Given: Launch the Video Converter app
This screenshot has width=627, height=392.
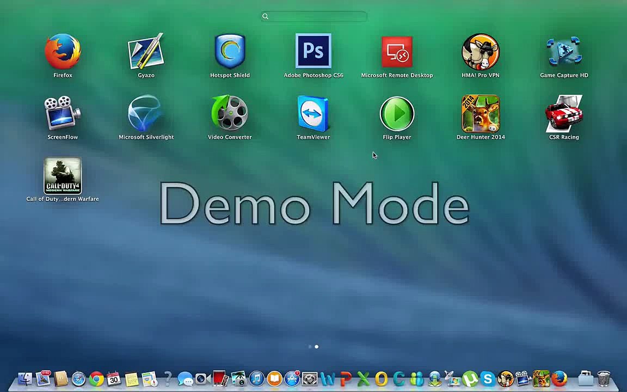Looking at the screenshot, I should (x=230, y=113).
